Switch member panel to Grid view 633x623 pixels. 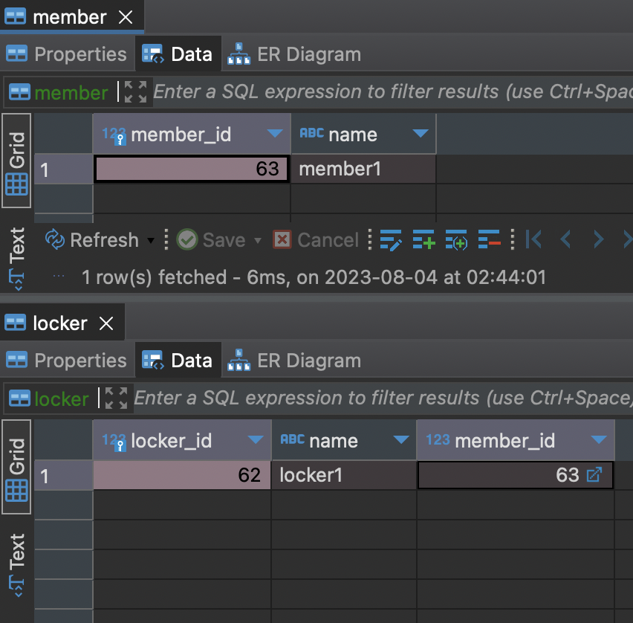16,161
